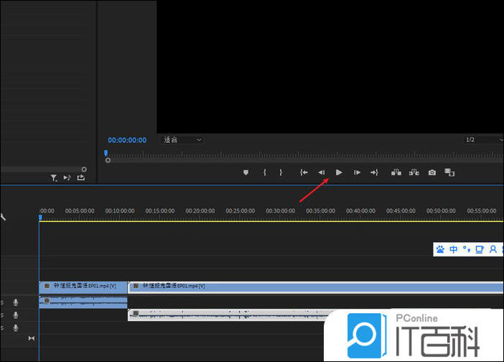Click the Mark Out bracket icon
This screenshot has width=504, height=362.
(281, 172)
